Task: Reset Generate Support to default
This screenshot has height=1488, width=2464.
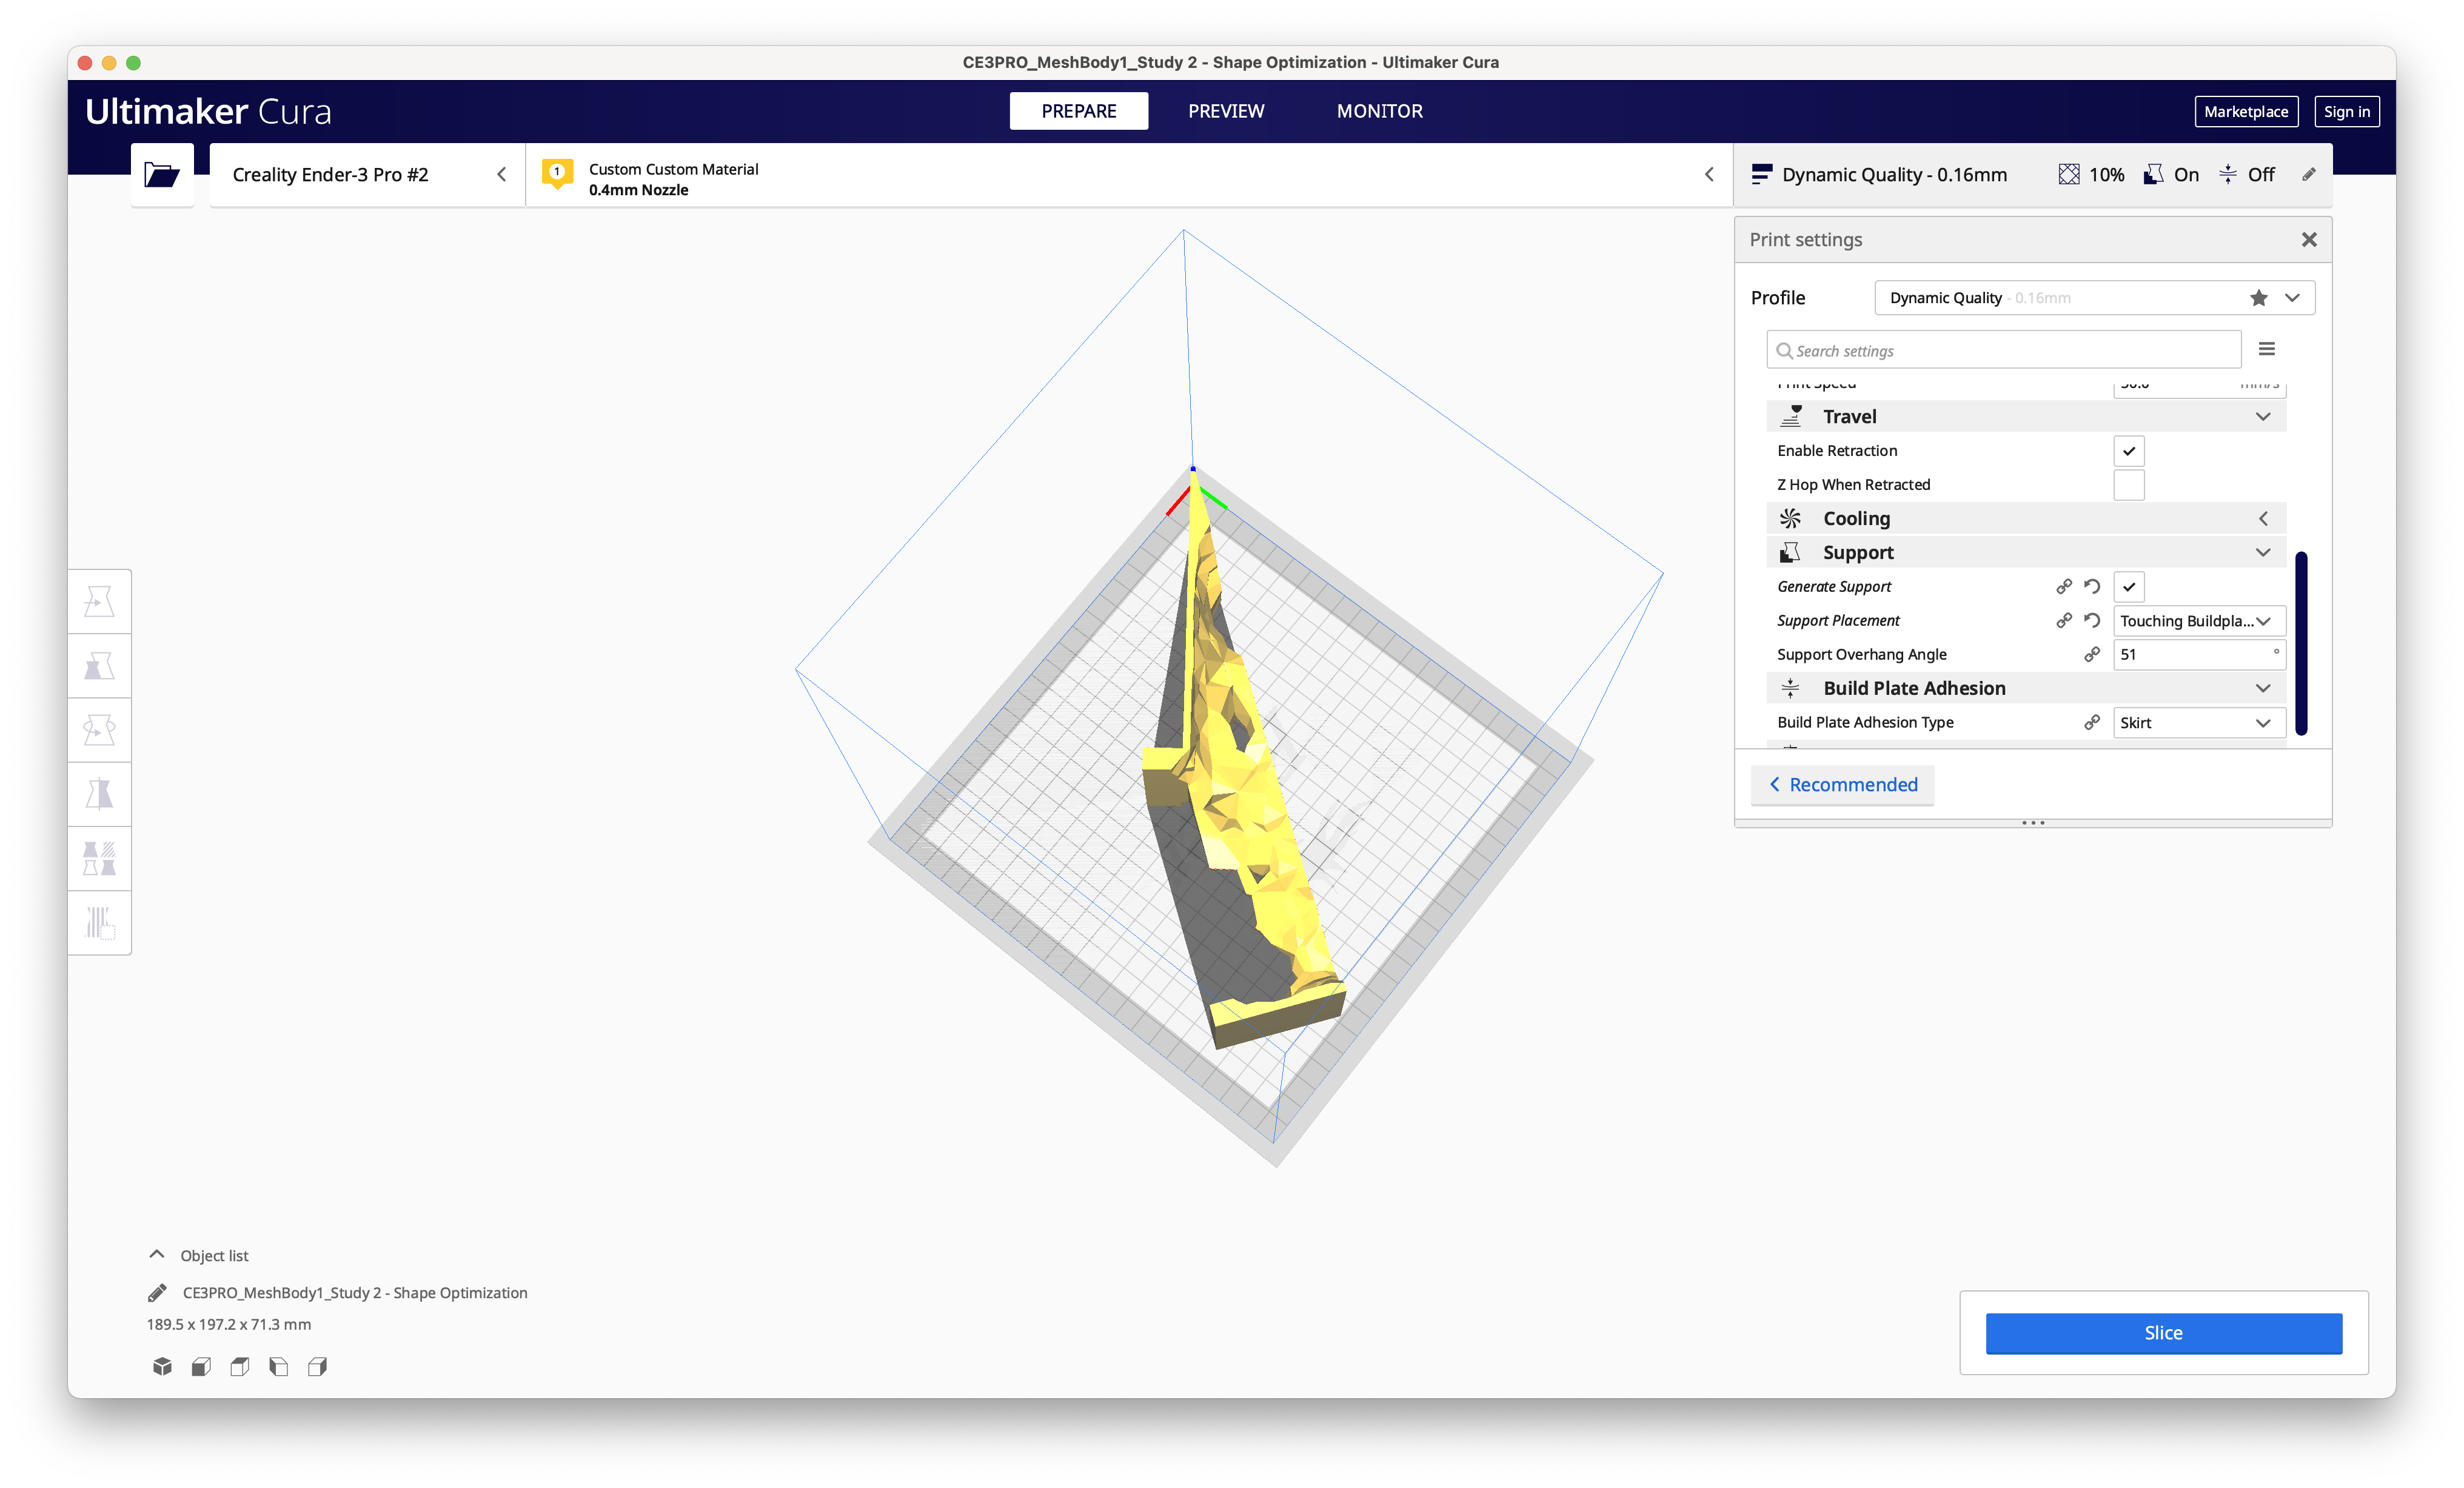Action: [2092, 587]
